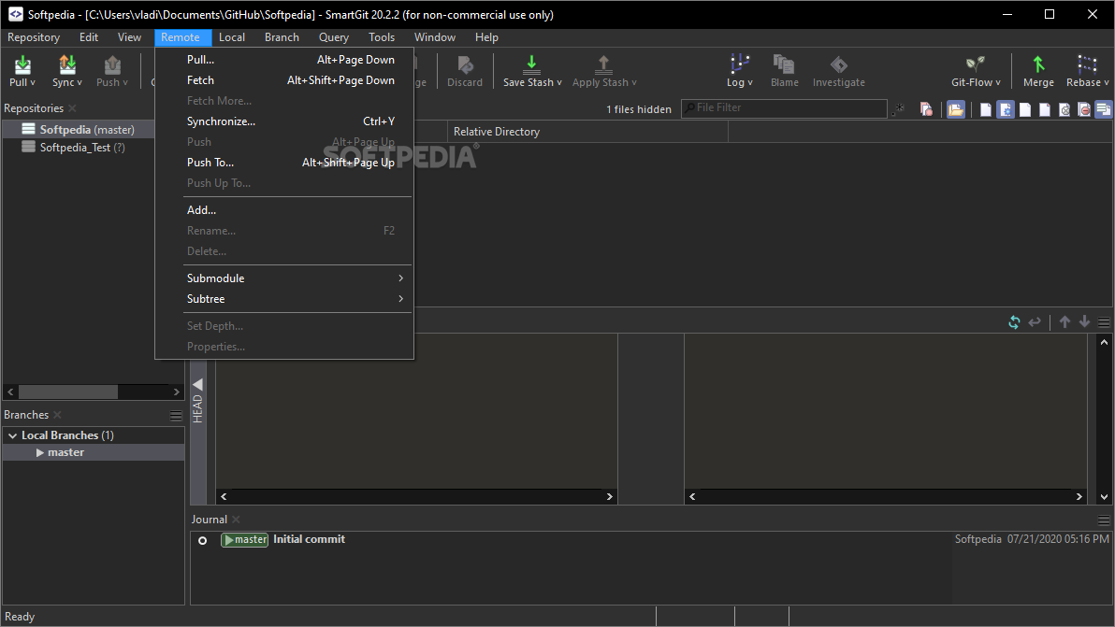
Task: Open the Pull button dropdown arrow
Action: 33,83
